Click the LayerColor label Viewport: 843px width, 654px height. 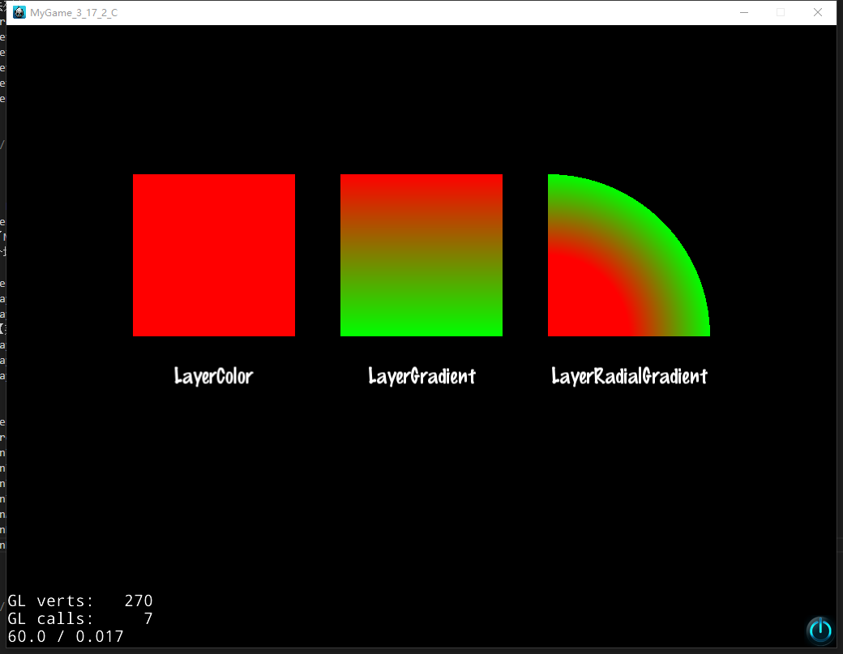[213, 376]
